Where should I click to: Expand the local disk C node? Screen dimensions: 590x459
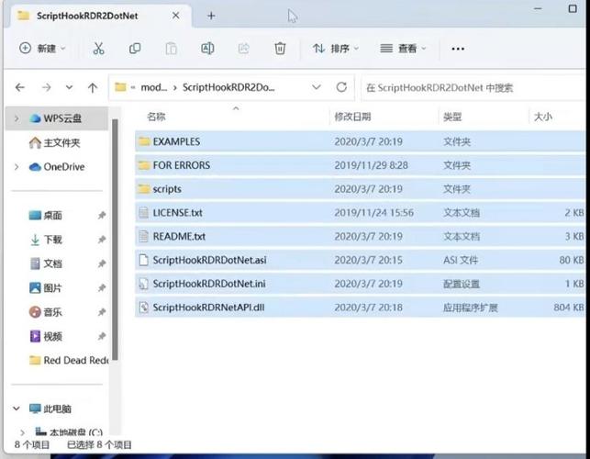click(x=22, y=432)
